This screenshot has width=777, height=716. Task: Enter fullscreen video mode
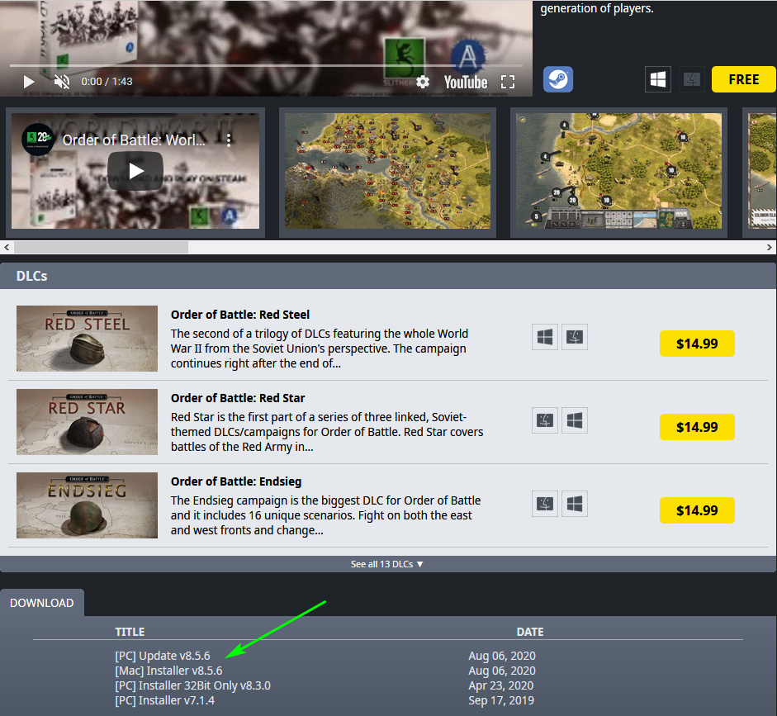[508, 82]
